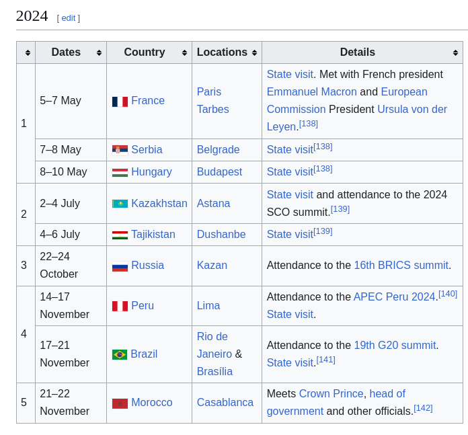Open State visit link in Serbia row

click(290, 149)
